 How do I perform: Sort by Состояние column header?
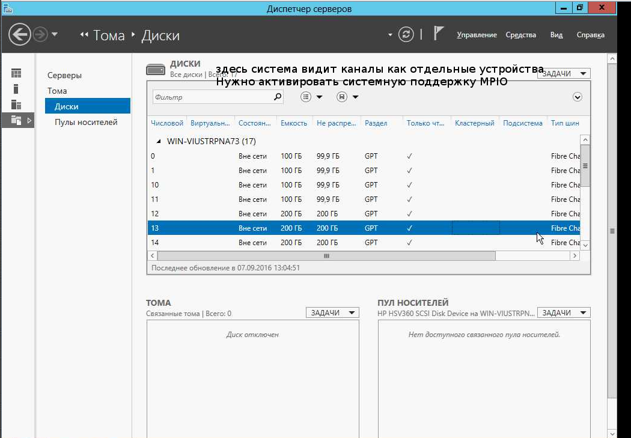[x=254, y=123]
